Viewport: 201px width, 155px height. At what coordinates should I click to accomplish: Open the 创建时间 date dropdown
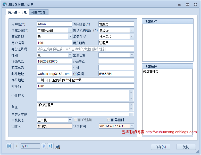(132, 126)
